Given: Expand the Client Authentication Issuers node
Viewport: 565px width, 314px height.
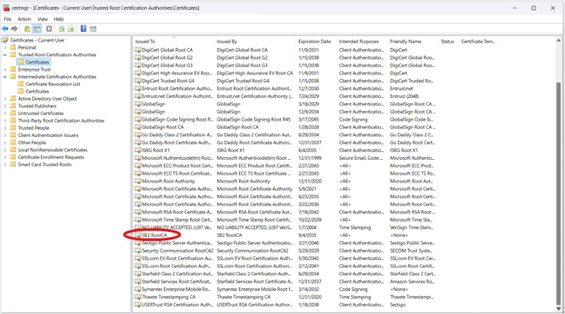Looking at the screenshot, I should click(x=5, y=135).
